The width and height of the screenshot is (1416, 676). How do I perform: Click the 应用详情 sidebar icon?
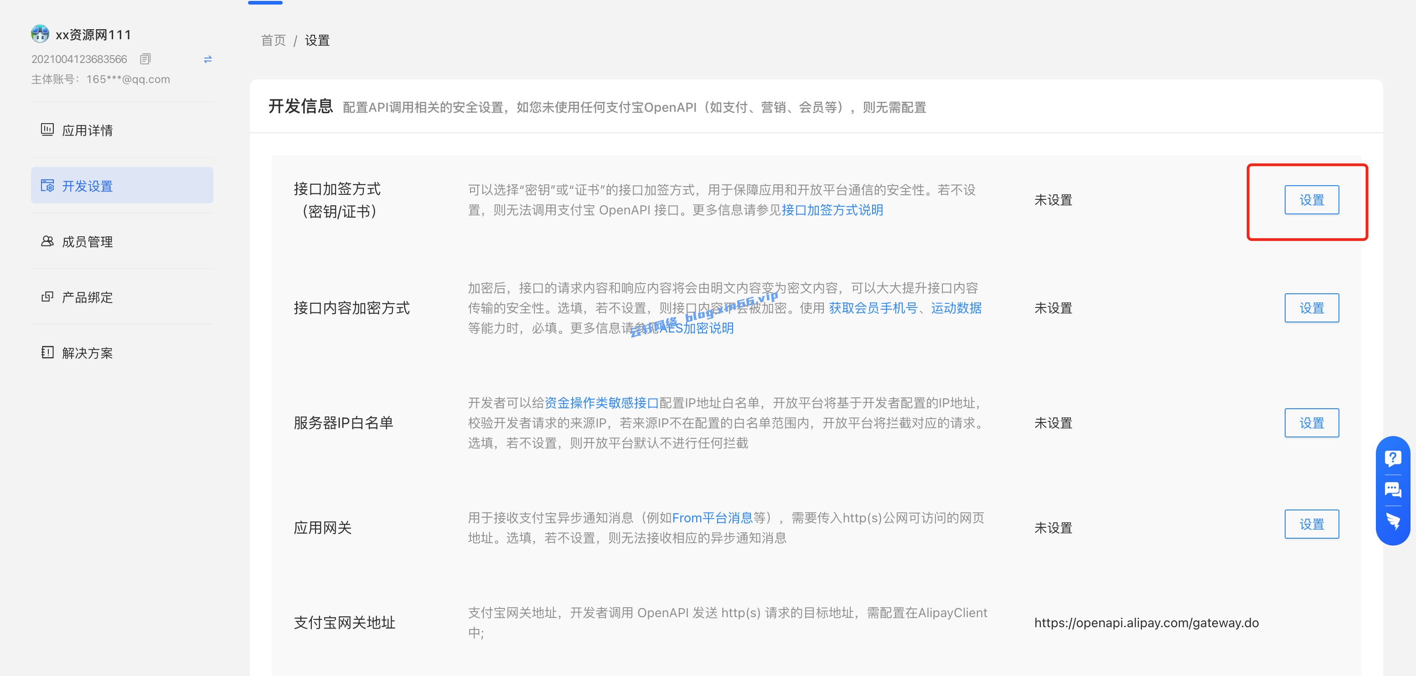coord(47,130)
